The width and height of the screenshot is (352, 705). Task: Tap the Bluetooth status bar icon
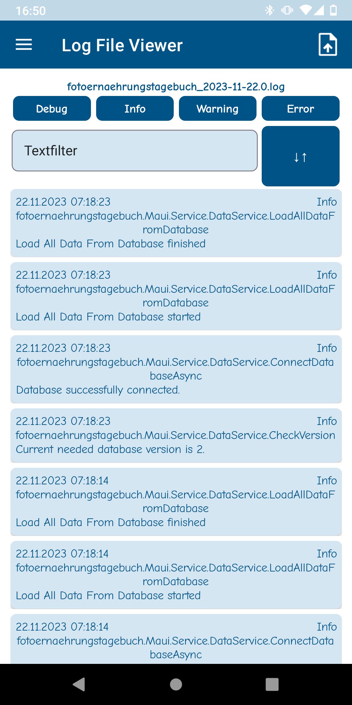click(270, 10)
